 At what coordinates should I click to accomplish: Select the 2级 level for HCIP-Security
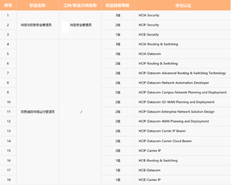click(118, 25)
